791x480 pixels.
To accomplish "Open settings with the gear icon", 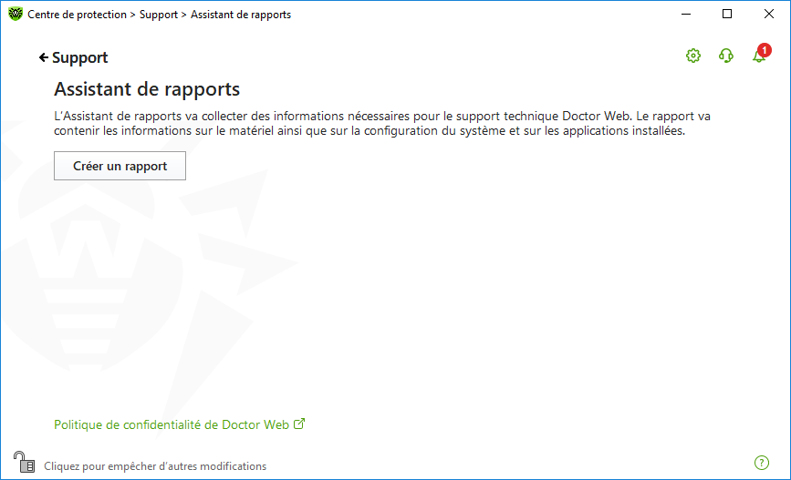I will point(692,56).
